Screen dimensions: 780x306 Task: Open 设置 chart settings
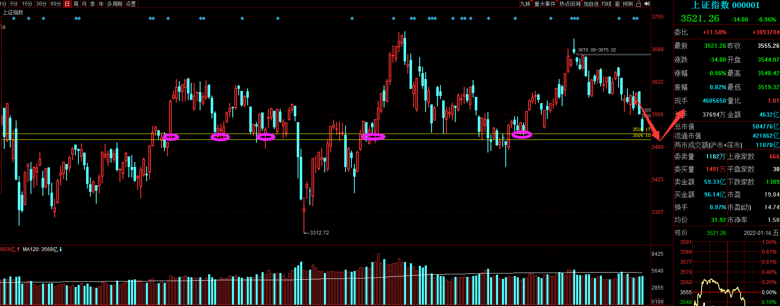coord(131,4)
